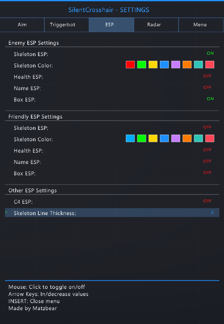Select the Radar tab
Viewport: 224px width, 324px height.
(156, 24)
